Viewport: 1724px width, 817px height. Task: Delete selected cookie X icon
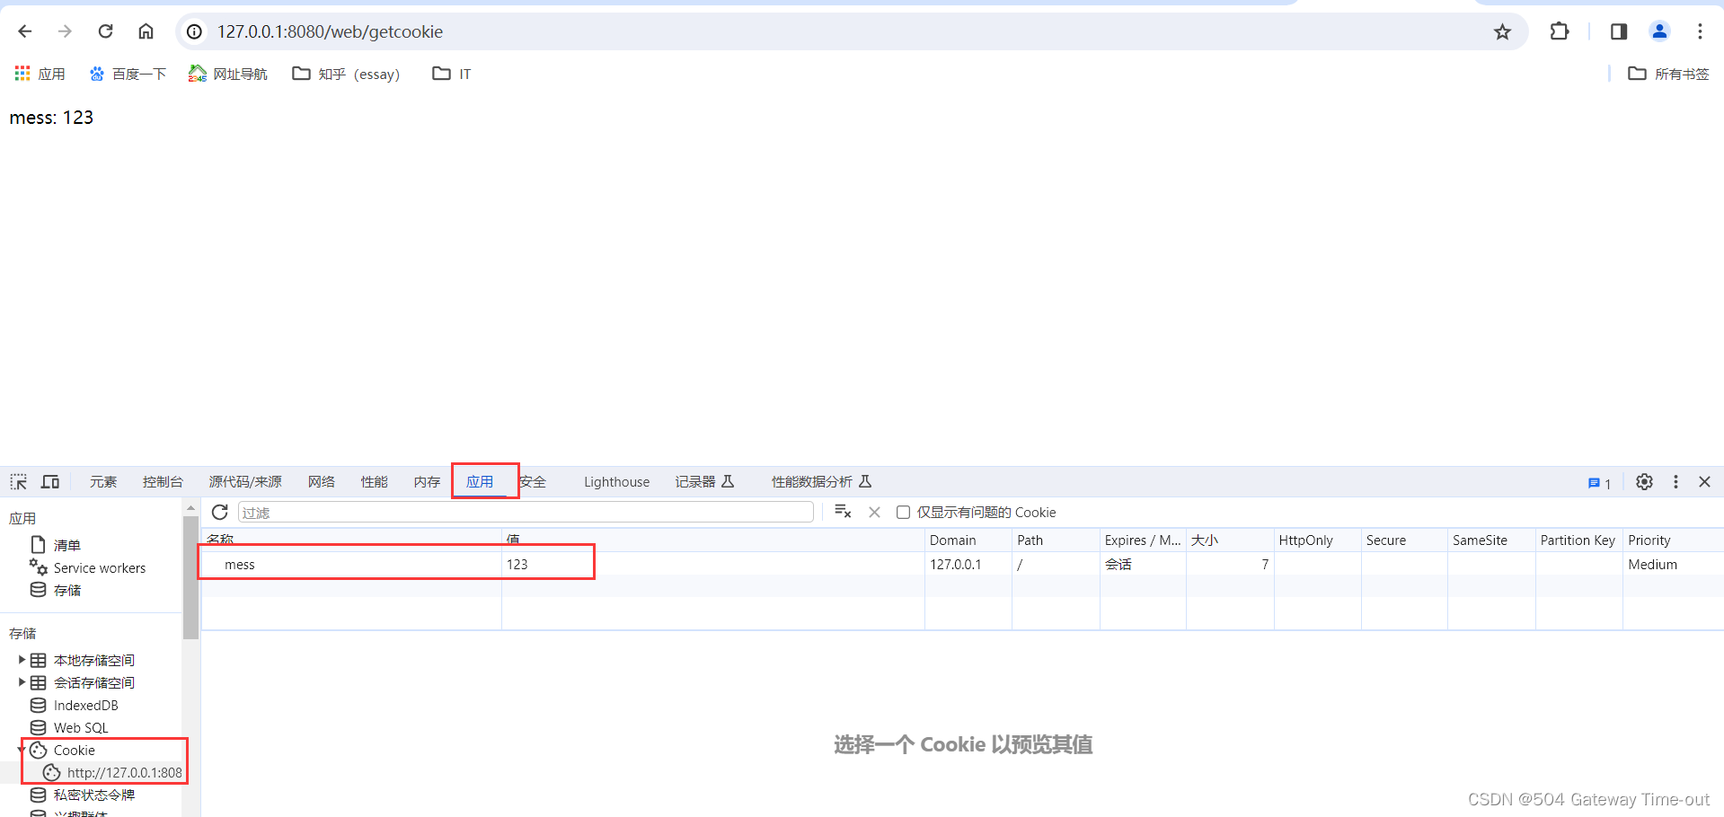tap(874, 512)
